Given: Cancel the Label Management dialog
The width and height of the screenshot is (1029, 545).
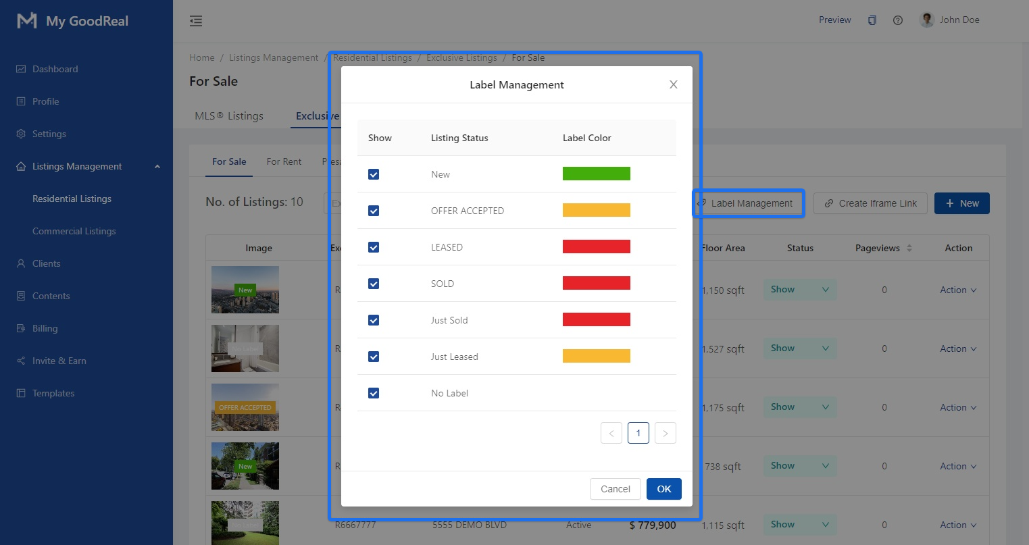Looking at the screenshot, I should [x=615, y=489].
